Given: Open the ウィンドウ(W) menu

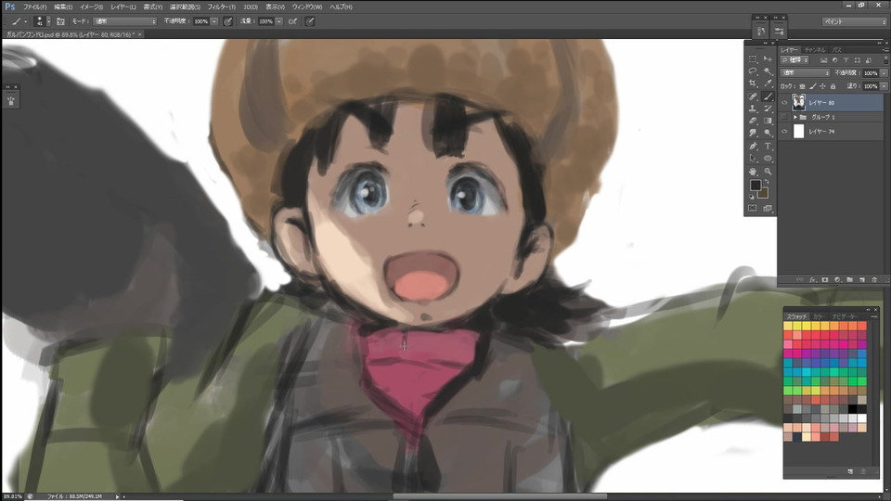Looking at the screenshot, I should tap(307, 6).
